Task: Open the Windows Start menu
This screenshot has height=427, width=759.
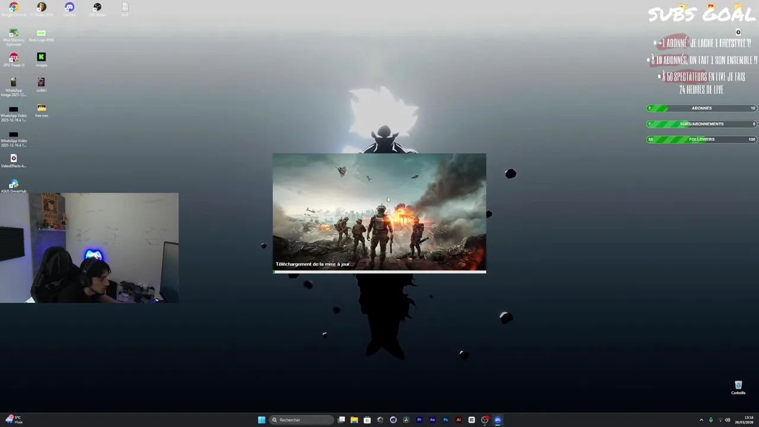Action: coord(261,420)
